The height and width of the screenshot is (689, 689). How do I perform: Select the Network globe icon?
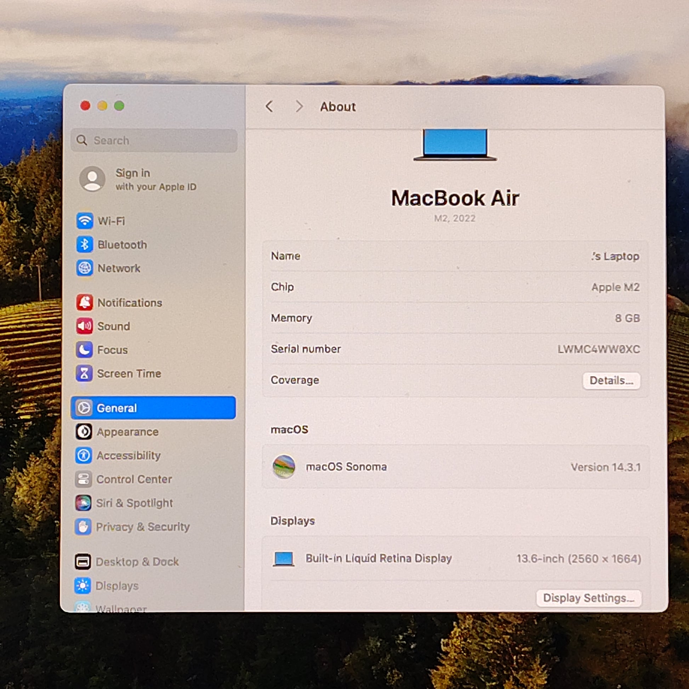click(85, 268)
